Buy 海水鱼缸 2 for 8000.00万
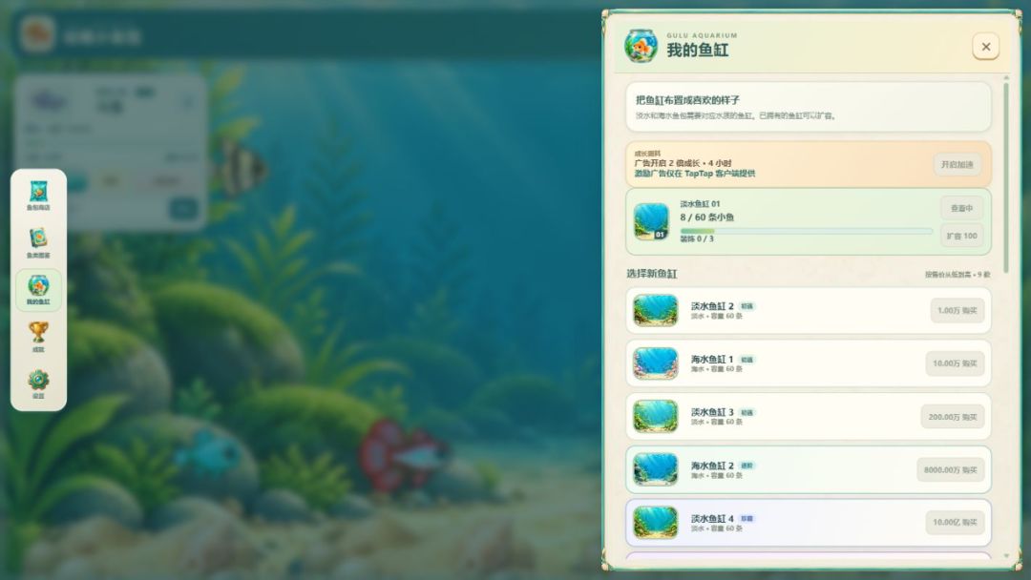This screenshot has height=580, width=1031. click(x=950, y=469)
